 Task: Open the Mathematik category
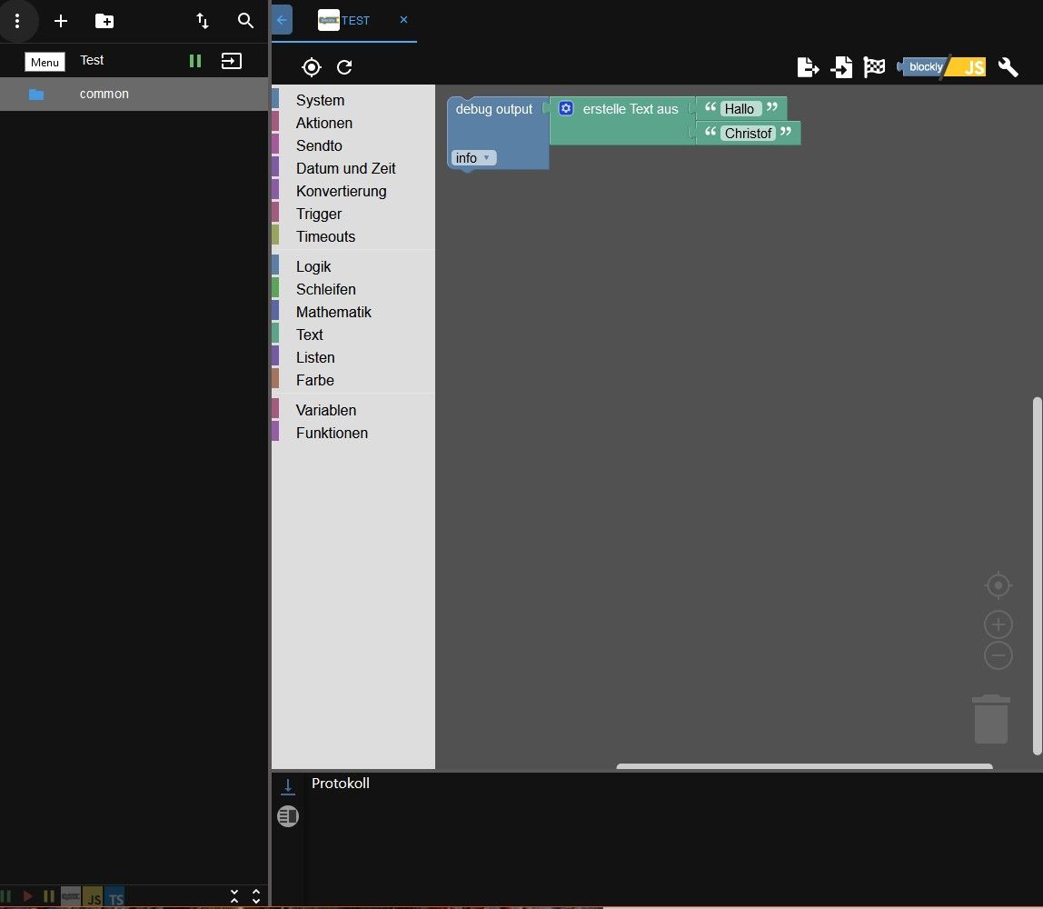(x=353, y=312)
